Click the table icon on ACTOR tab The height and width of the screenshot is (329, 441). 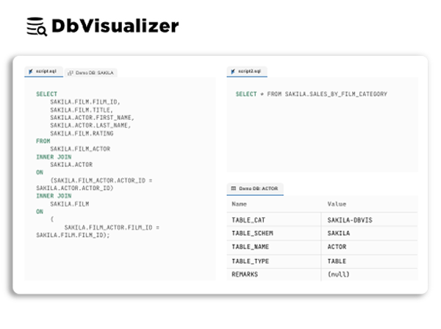point(234,188)
